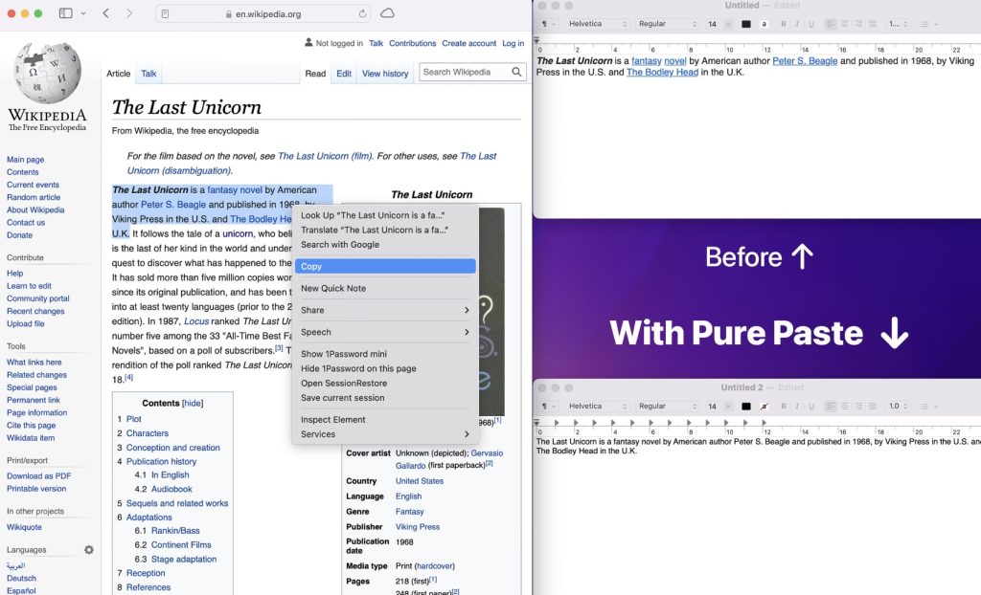The width and height of the screenshot is (981, 595).
Task: Switch to the Wikipedia Talk tab
Action: 148,73
